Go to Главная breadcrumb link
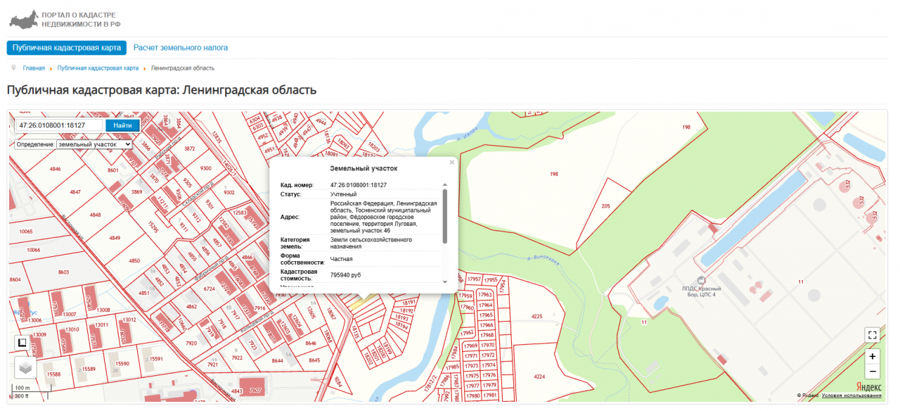 [x=34, y=68]
